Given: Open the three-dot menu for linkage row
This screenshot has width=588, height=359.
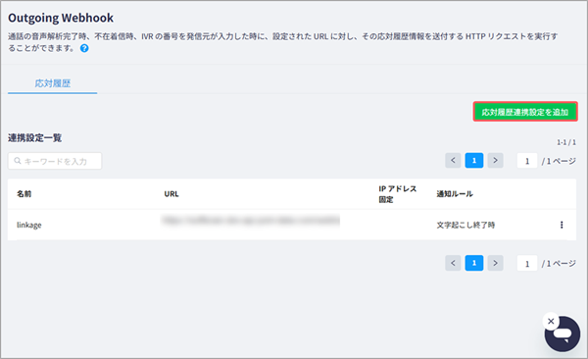Looking at the screenshot, I should [x=562, y=225].
